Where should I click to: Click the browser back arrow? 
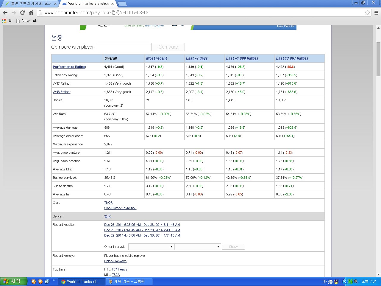(x=5, y=13)
